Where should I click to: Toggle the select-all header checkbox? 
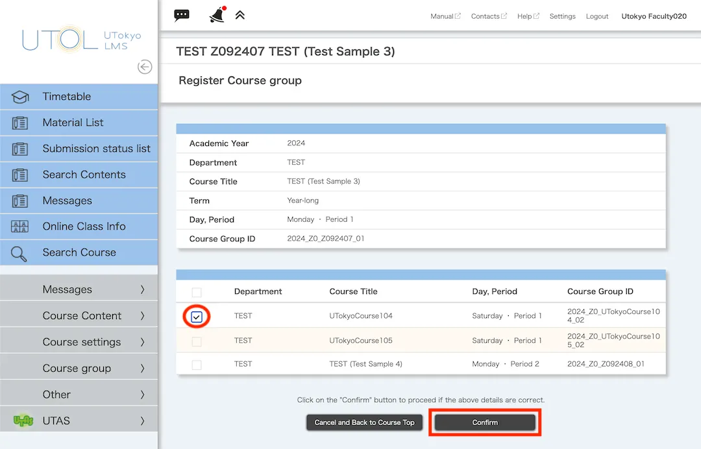click(197, 292)
